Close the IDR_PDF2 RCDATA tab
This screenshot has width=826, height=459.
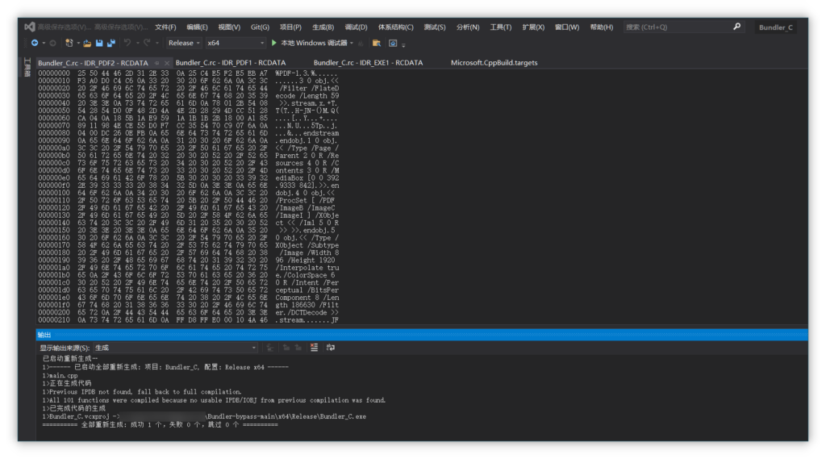(166, 63)
